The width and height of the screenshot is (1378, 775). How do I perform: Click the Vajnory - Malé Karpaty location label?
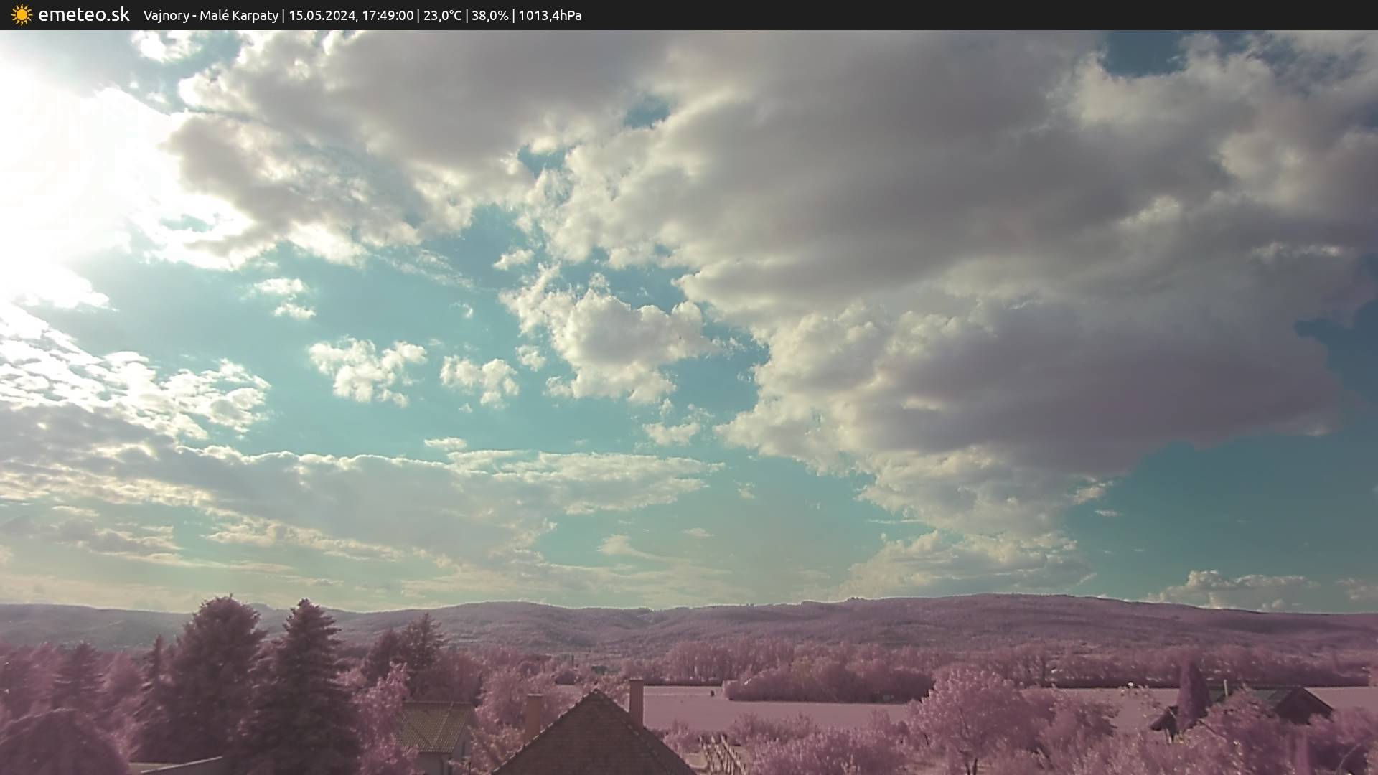tap(210, 16)
